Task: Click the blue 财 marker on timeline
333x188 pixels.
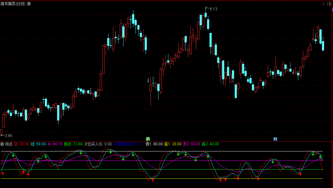Action: (x=275, y=139)
